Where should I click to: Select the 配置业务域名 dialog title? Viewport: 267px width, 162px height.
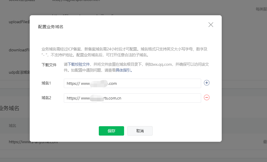pyautogui.click(x=51, y=27)
